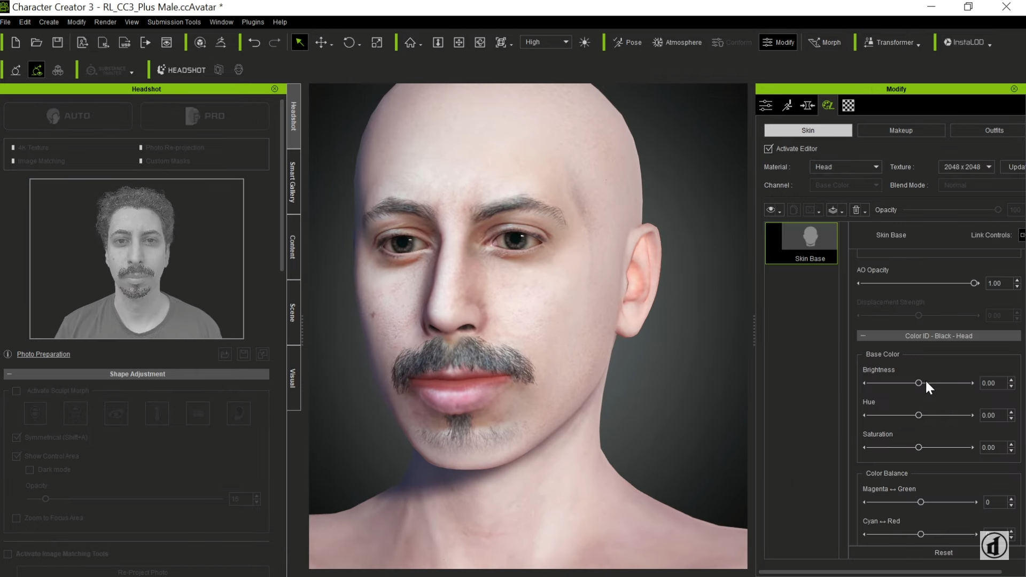1026x577 pixels.
Task: Enable the Symmetrical (Shift+A) checkbox
Action: click(17, 437)
